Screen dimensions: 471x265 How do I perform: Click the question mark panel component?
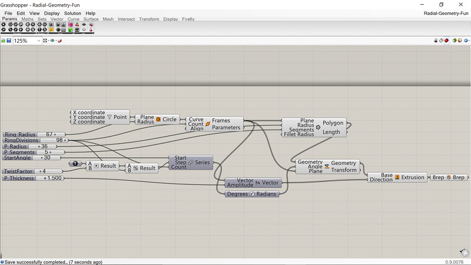tap(75, 164)
